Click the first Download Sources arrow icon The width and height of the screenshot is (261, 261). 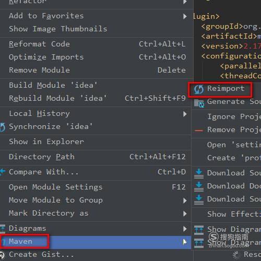click(199, 173)
